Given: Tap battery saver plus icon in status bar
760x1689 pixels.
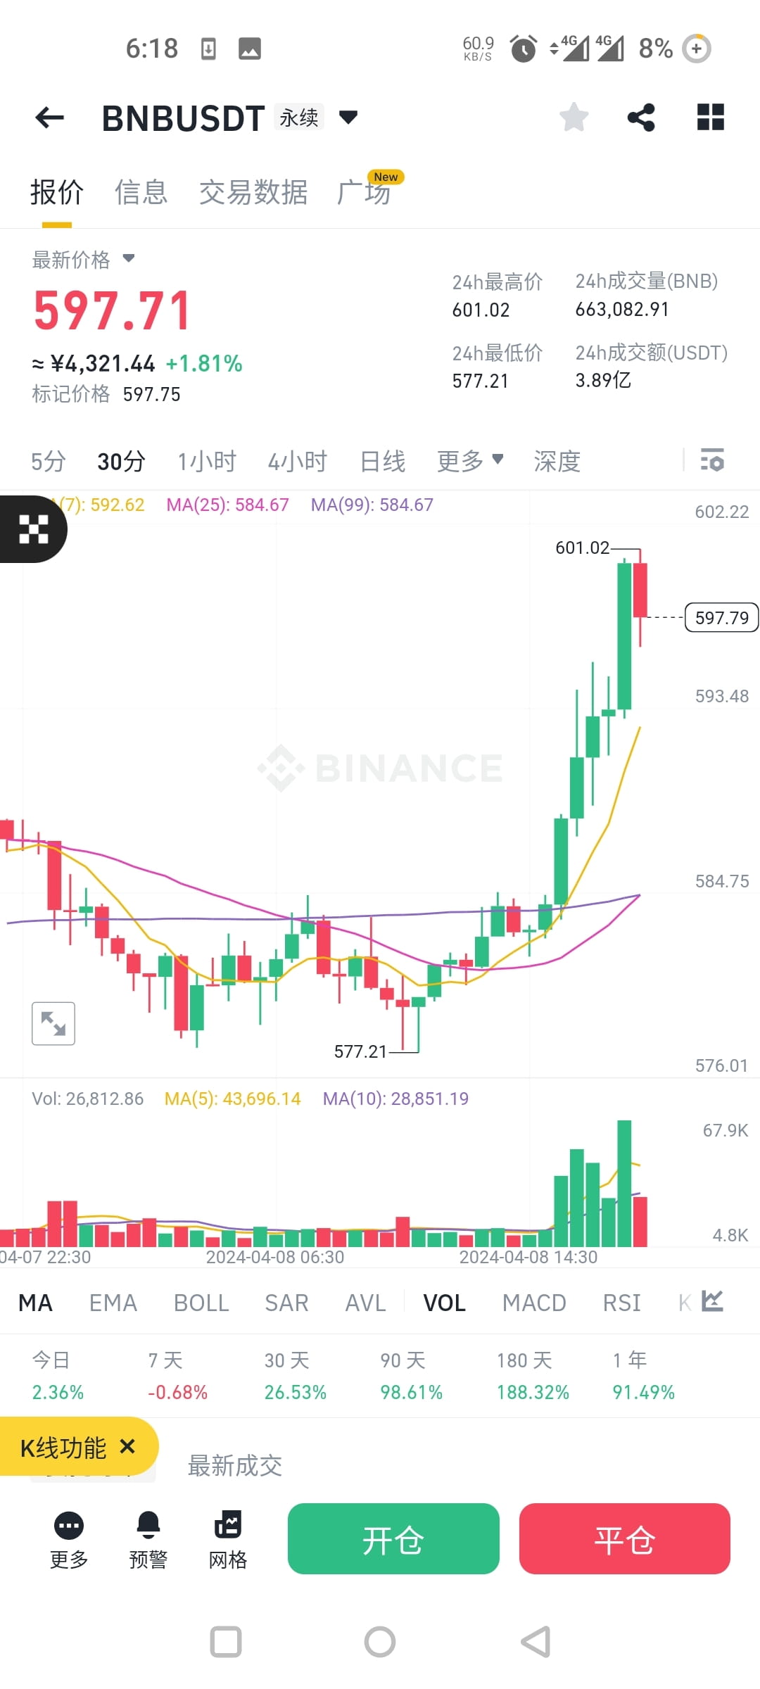Looking at the screenshot, I should pyautogui.click(x=697, y=49).
